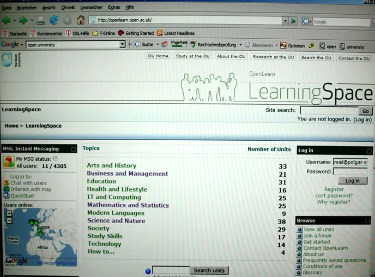Screen dimensions: 375x277
Task: Click the PageRank indicator
Action: point(179,44)
